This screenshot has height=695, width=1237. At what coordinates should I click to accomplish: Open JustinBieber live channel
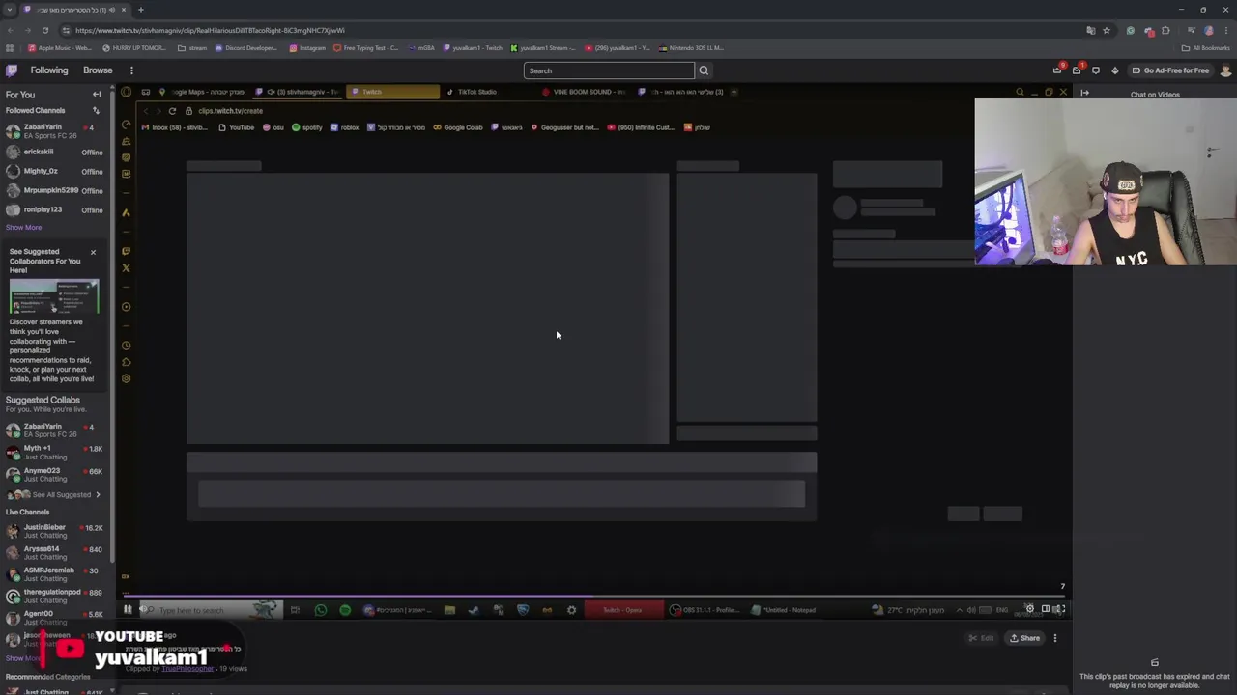tap(54, 531)
